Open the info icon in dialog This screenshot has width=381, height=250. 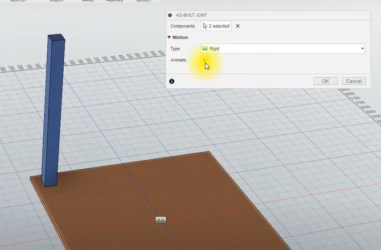pyautogui.click(x=172, y=81)
